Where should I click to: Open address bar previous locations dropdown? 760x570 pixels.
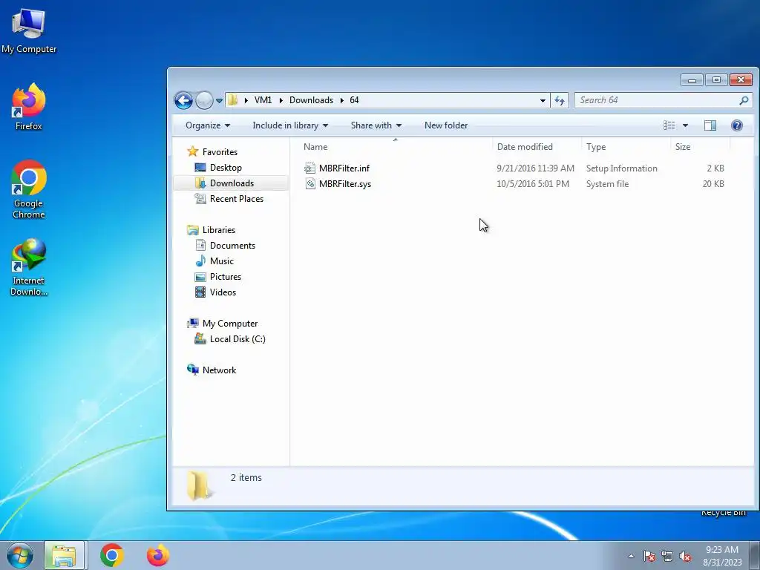click(543, 100)
